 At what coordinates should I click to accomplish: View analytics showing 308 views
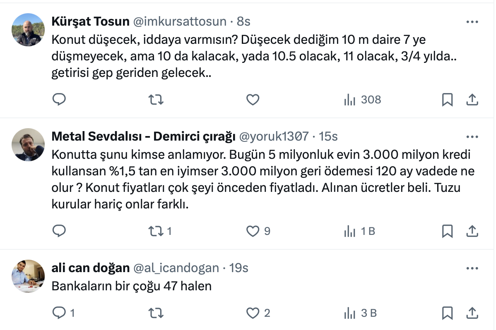click(362, 100)
